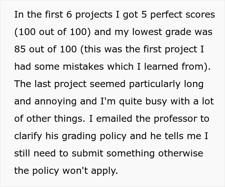Click the phrase "grading policy"
The height and width of the screenshot is (187, 225).
pos(94,136)
